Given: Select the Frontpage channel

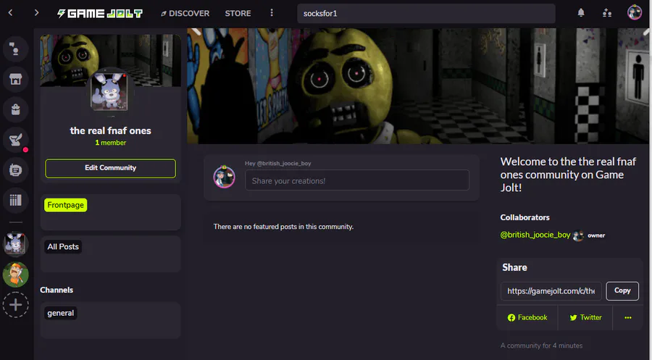Looking at the screenshot, I should point(65,205).
